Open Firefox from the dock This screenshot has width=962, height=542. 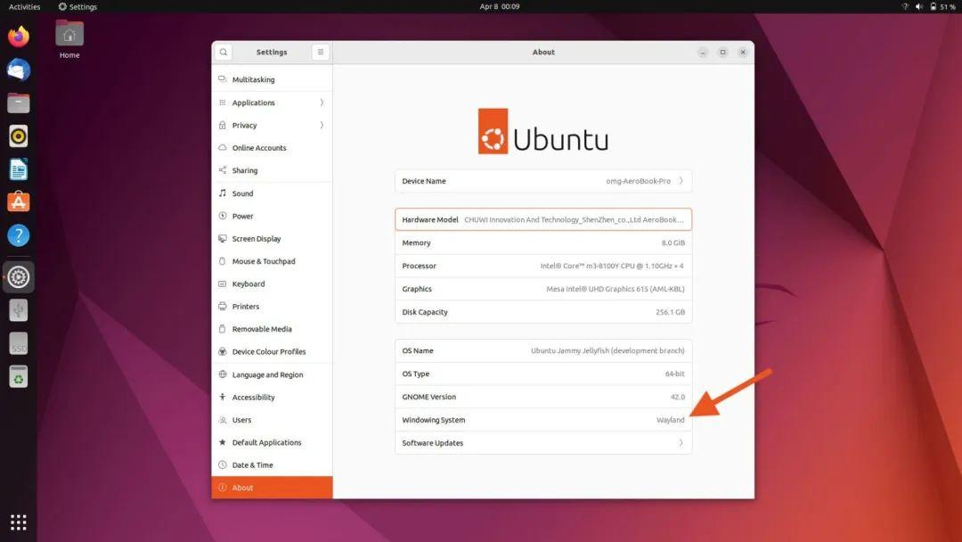pos(18,37)
